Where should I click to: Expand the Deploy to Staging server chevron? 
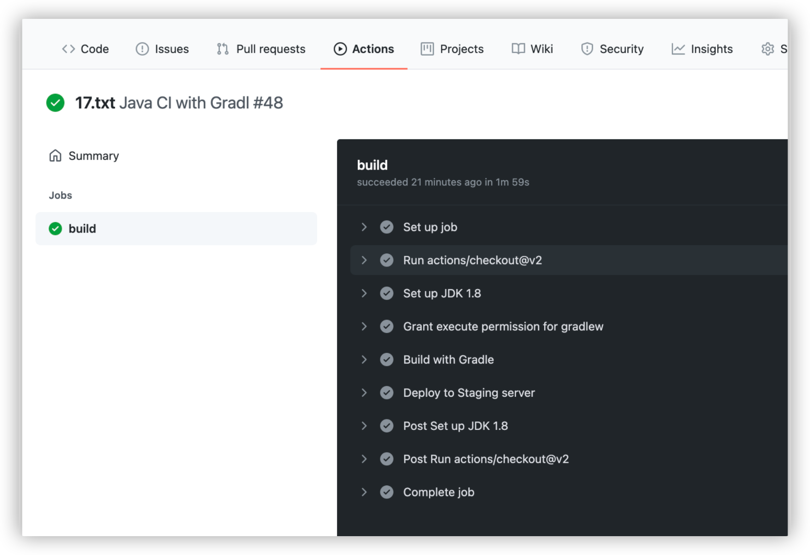click(364, 393)
